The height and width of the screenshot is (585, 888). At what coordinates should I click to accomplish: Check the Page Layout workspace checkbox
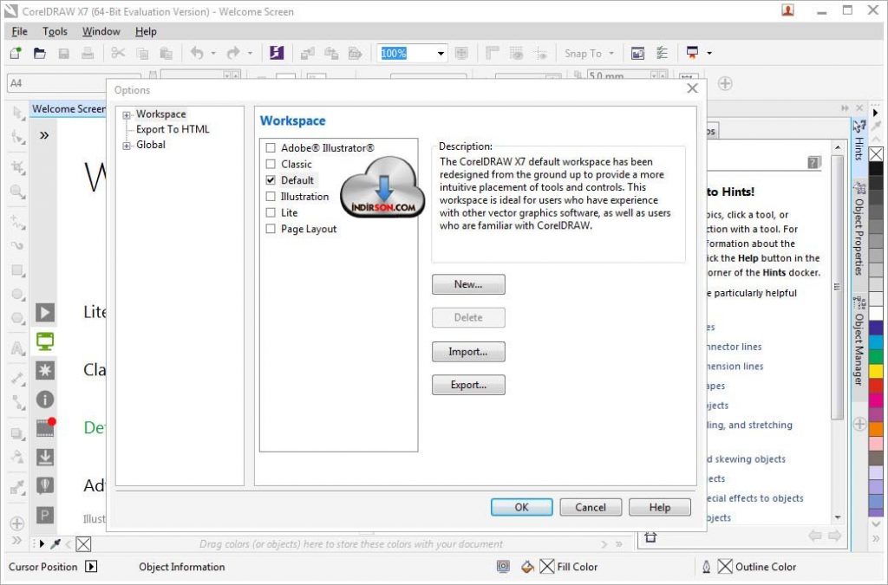click(271, 229)
